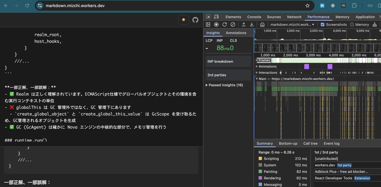The height and width of the screenshot is (187, 381).
Task: Select the React Developer Tools Extension row
Action: coord(347,178)
